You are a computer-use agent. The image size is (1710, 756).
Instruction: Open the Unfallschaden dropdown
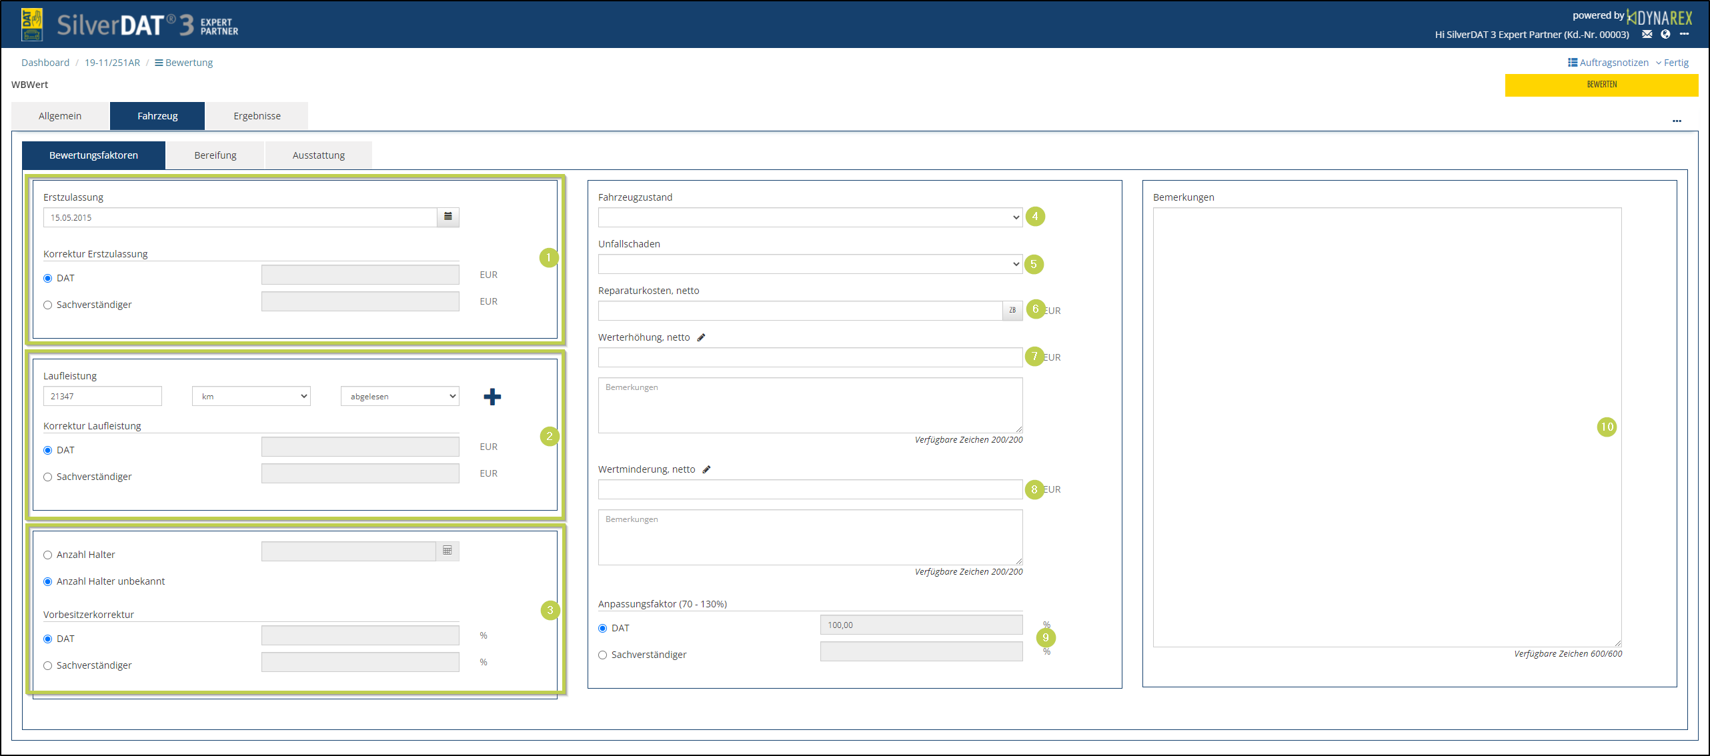point(809,264)
